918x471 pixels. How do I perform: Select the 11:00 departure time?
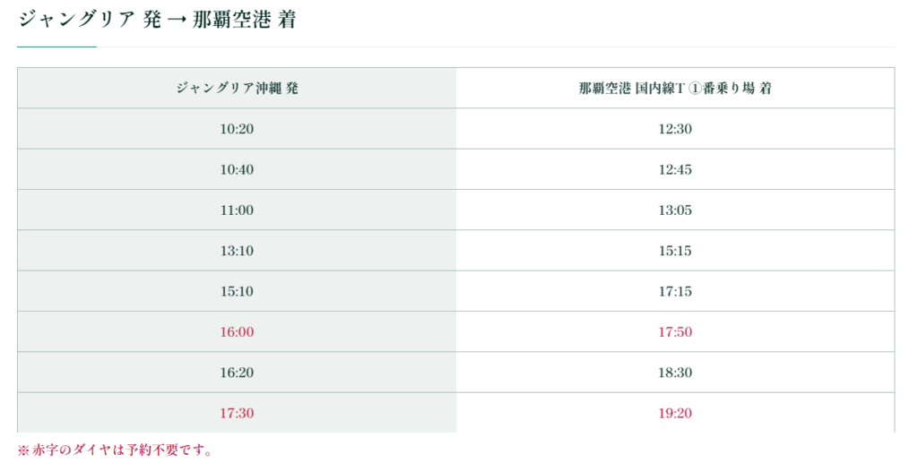[x=237, y=210]
